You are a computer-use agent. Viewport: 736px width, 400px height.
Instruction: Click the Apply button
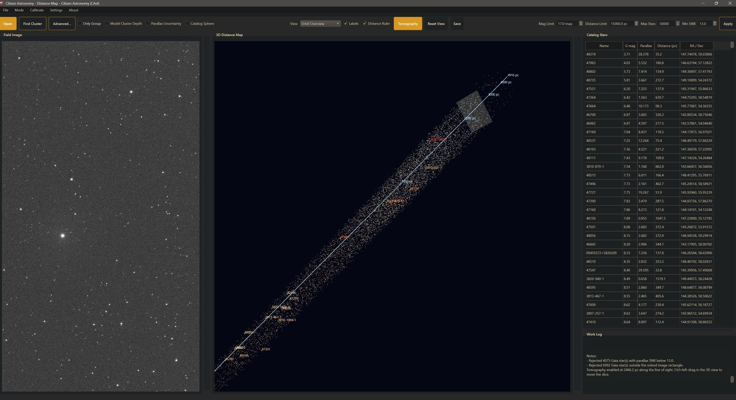tap(728, 24)
